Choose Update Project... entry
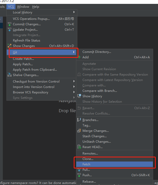The image size is (158, 185). tap(42, 30)
